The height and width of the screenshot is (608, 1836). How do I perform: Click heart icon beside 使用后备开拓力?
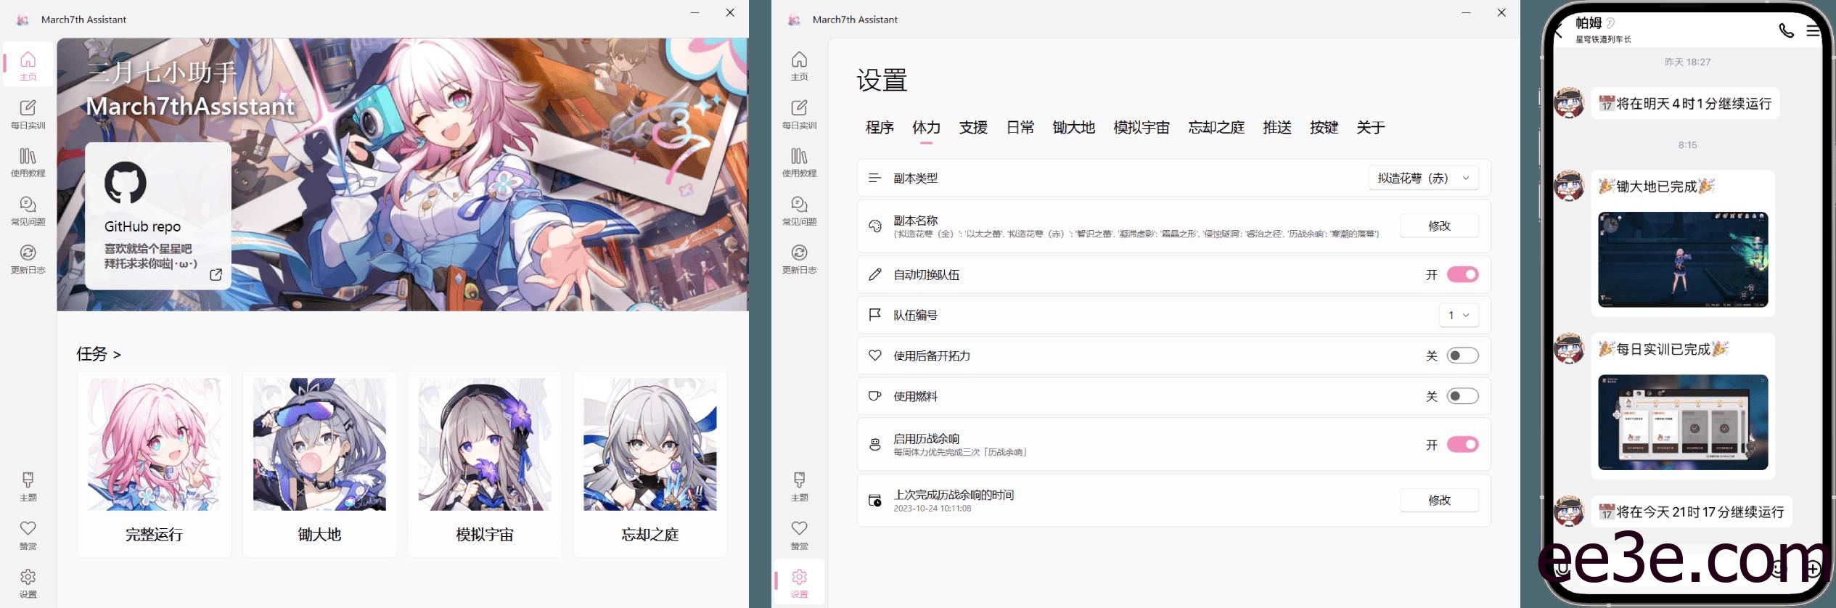pos(874,356)
